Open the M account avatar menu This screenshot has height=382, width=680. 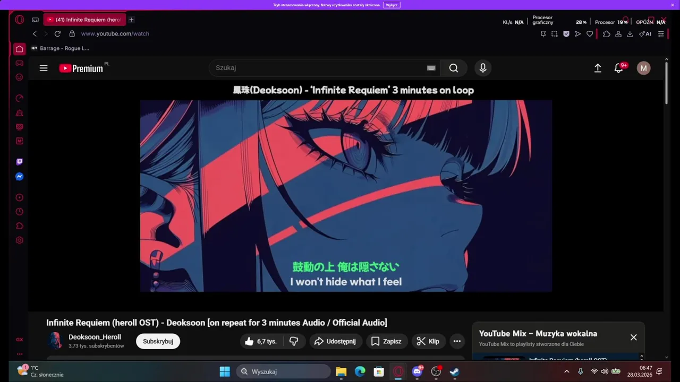[x=643, y=68]
